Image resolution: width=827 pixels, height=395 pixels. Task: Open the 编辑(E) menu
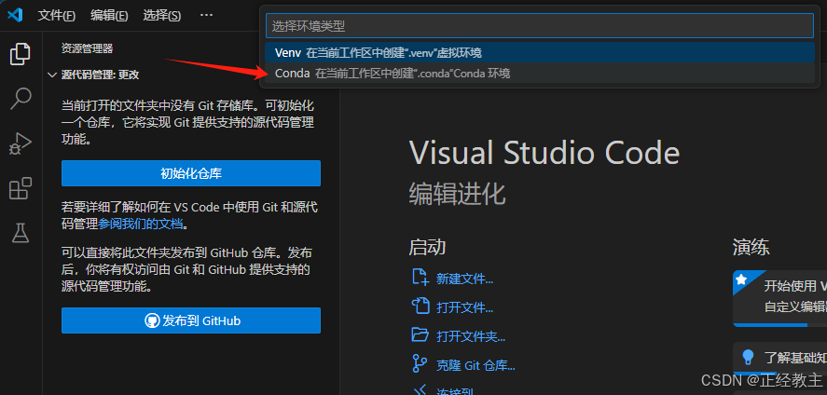(x=109, y=15)
